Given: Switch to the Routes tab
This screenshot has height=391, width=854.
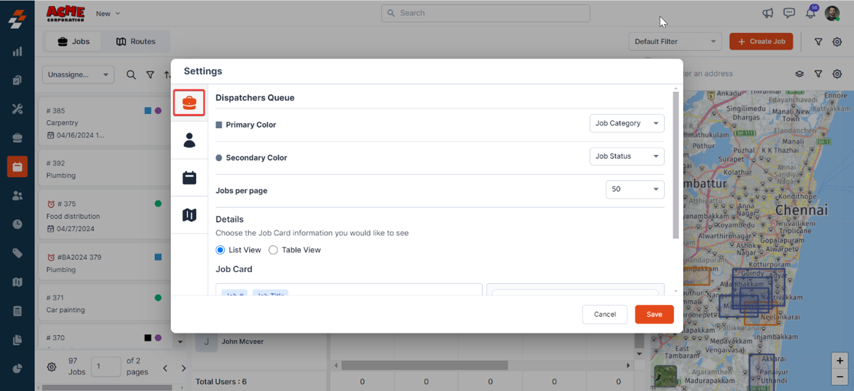Looking at the screenshot, I should click(x=136, y=42).
